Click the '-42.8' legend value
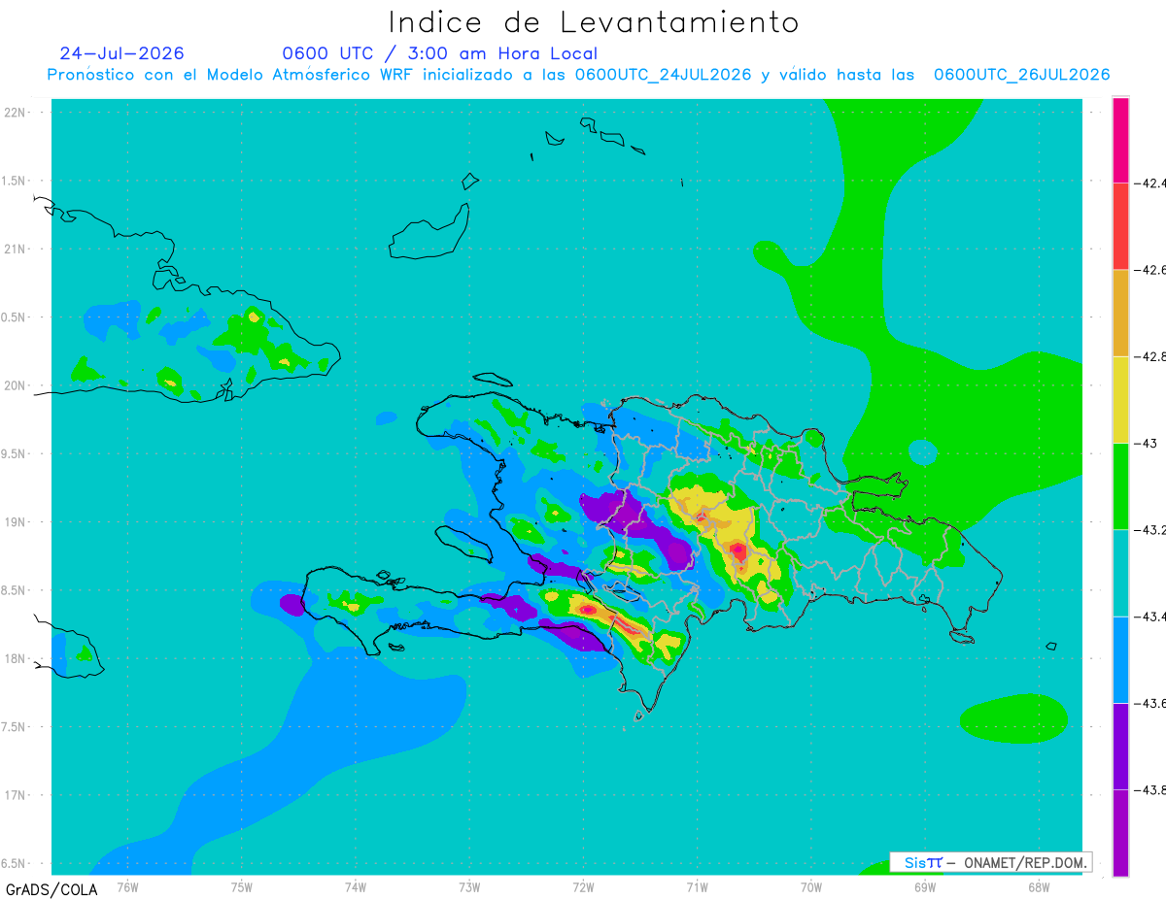The image size is (1166, 900). [1150, 356]
